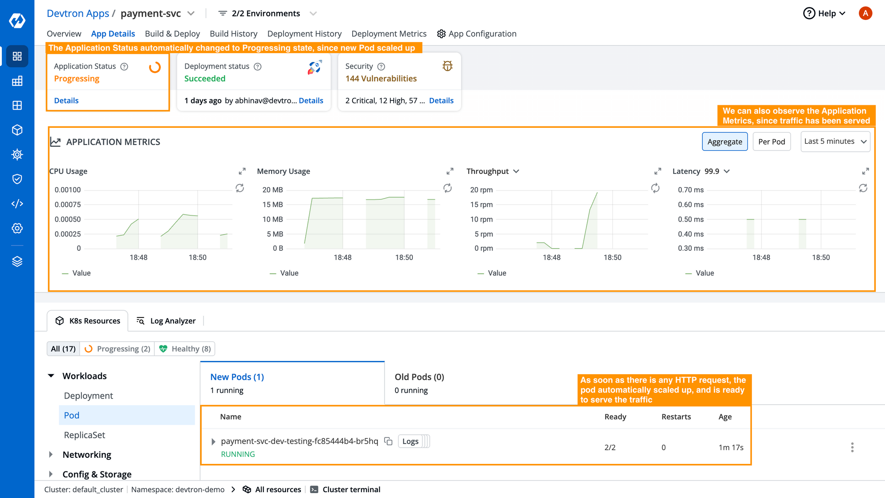Open Application Status Details link
Screen dimensions: 885x498
pyautogui.click(x=66, y=100)
